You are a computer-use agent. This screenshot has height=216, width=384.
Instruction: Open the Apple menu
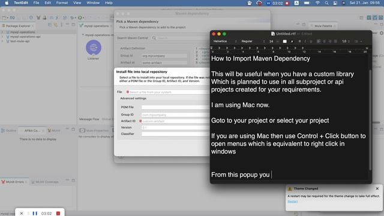(7, 3)
